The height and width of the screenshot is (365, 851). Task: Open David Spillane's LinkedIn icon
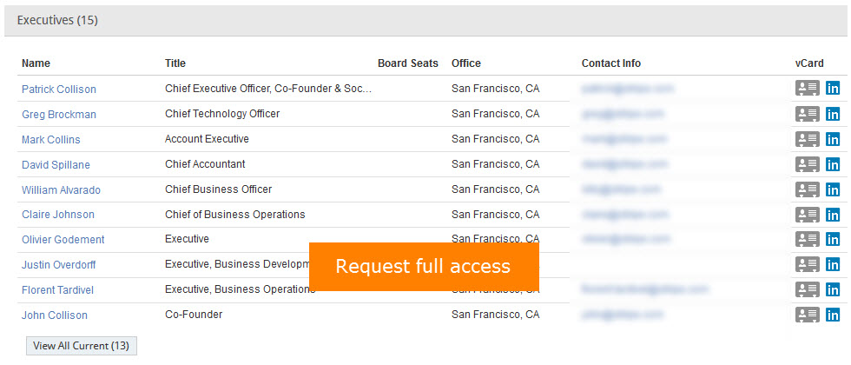[833, 164]
